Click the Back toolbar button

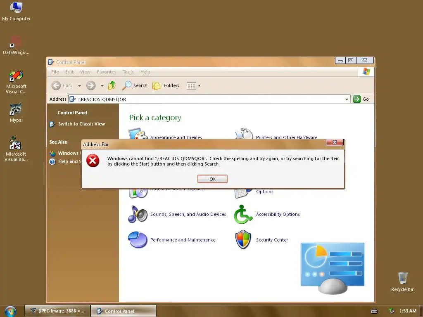click(62, 85)
